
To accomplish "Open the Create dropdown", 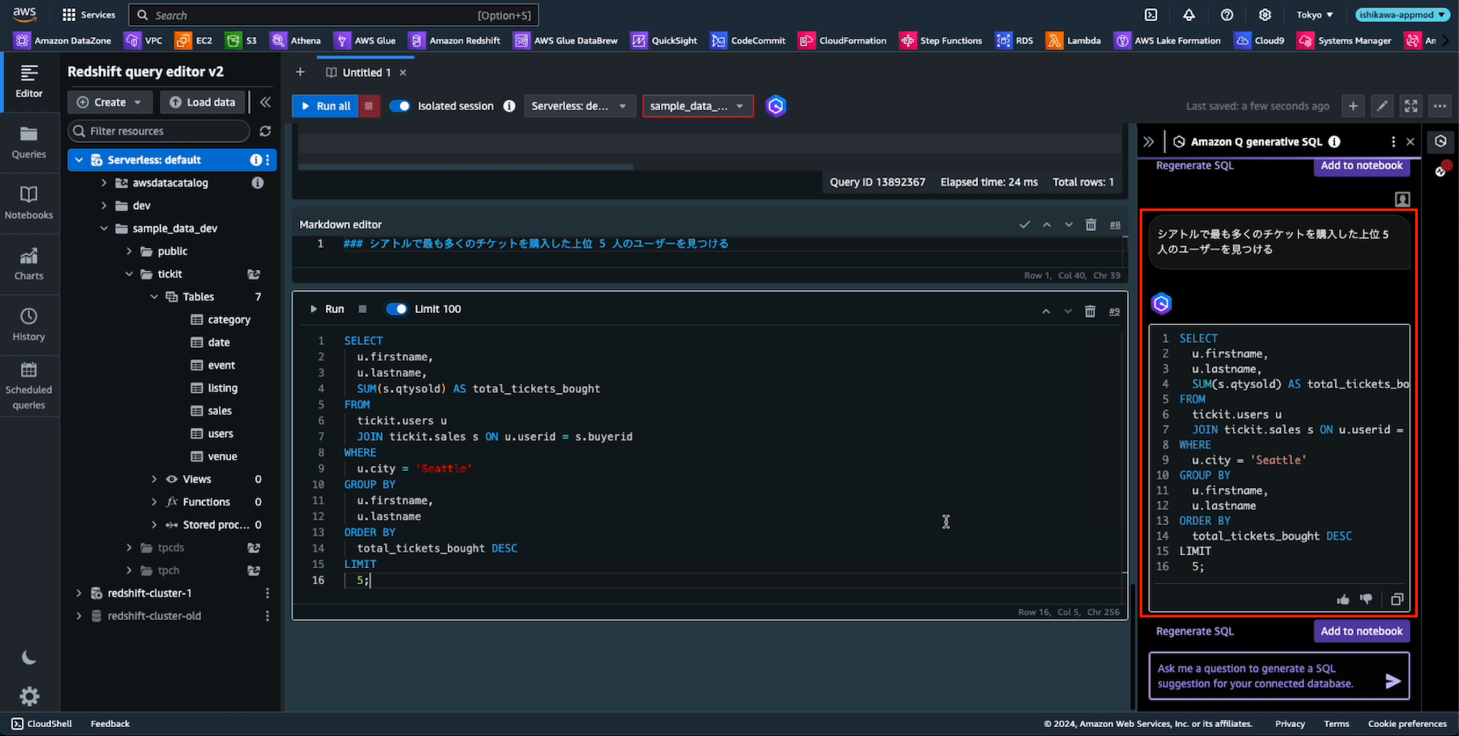I will (x=109, y=102).
